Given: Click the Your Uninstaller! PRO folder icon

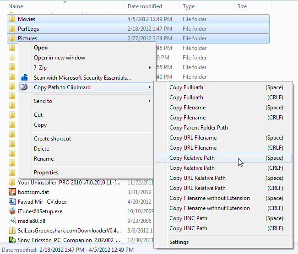Looking at the screenshot, I should (12, 183).
